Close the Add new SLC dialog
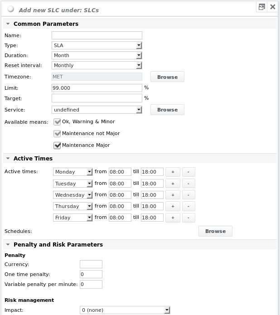 272,7
